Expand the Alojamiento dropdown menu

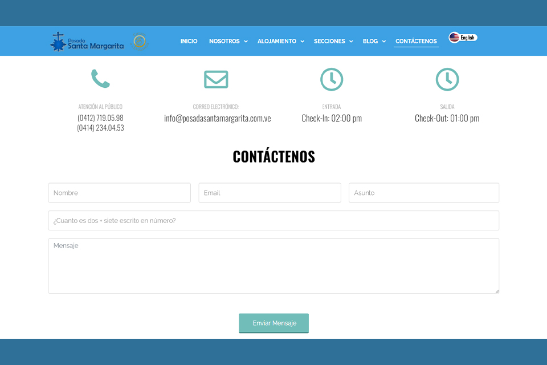[x=280, y=41]
